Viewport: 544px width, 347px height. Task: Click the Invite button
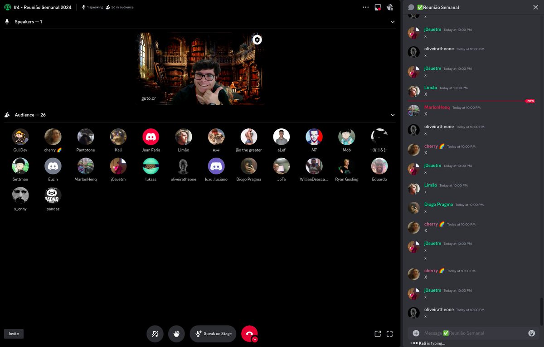click(14, 334)
